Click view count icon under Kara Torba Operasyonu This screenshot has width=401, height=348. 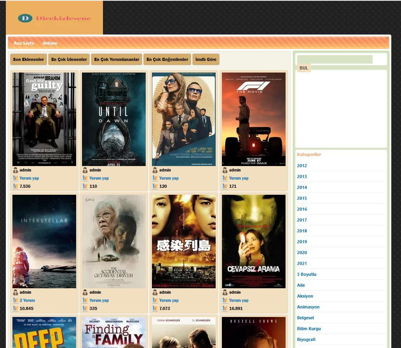point(155,187)
